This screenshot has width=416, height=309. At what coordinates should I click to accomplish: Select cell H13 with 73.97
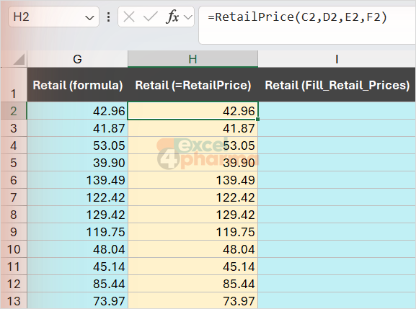point(193,300)
